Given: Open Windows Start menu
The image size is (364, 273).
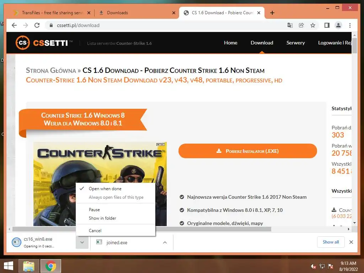Looking at the screenshot, I should click(x=9, y=266).
